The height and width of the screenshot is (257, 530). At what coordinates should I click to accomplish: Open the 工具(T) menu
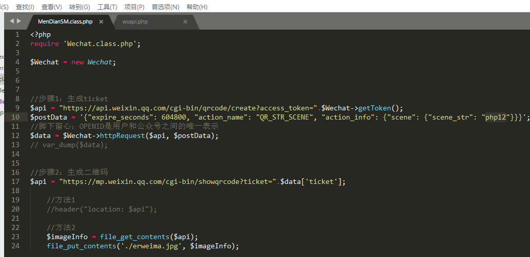click(107, 7)
